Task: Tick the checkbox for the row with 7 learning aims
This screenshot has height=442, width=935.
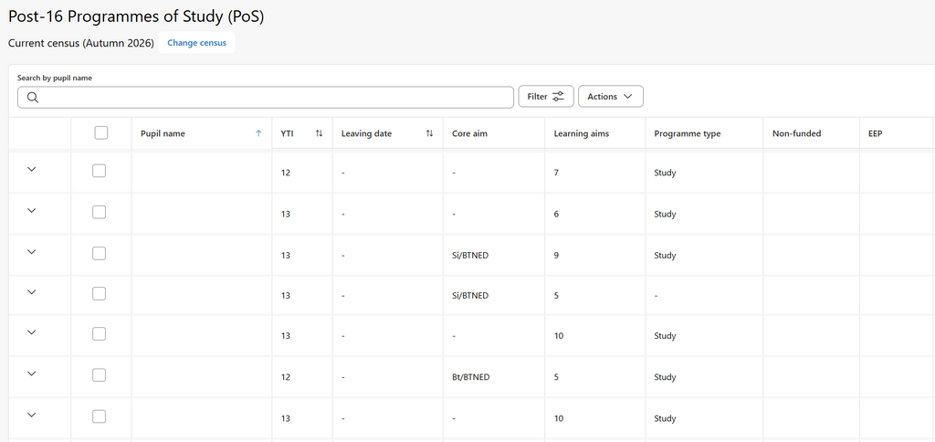Action: click(99, 171)
